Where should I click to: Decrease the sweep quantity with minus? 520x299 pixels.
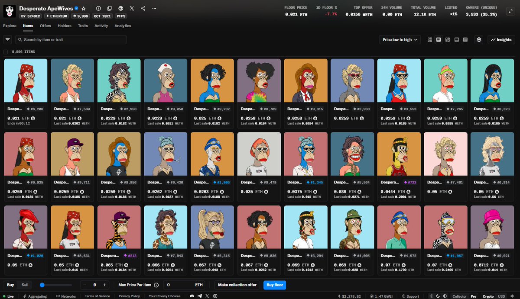[x=84, y=285]
